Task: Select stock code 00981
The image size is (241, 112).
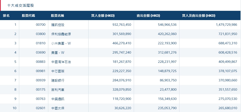Action: tap(41, 71)
